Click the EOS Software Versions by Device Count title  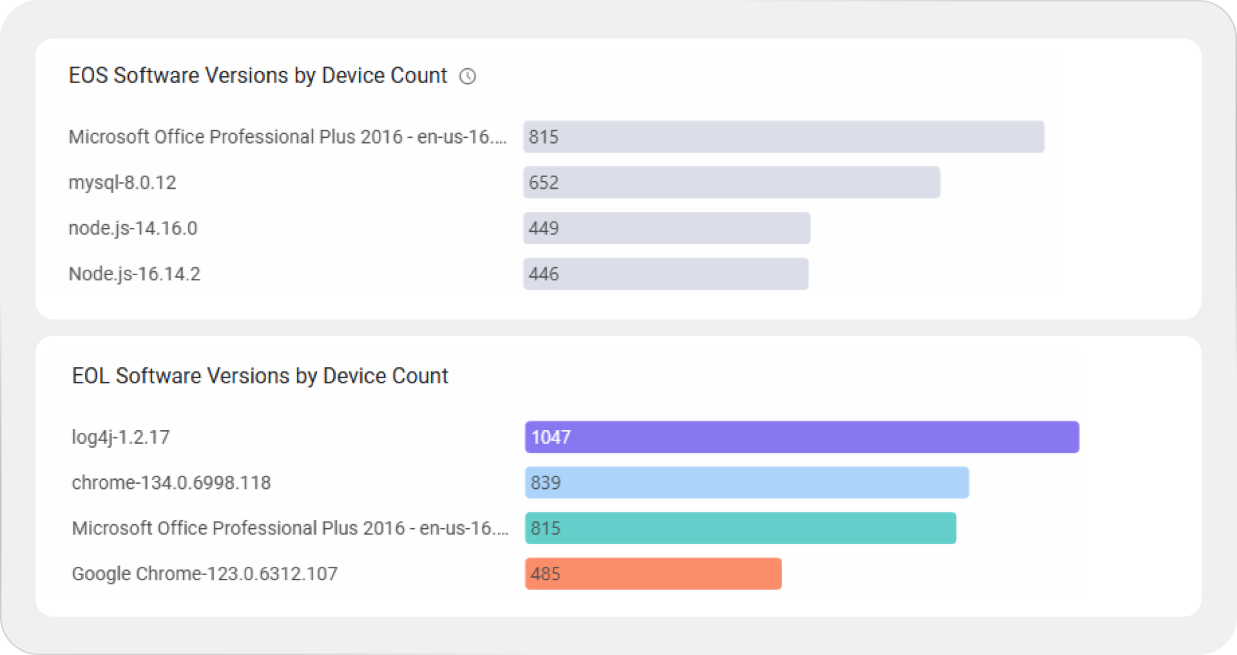pyautogui.click(x=258, y=76)
